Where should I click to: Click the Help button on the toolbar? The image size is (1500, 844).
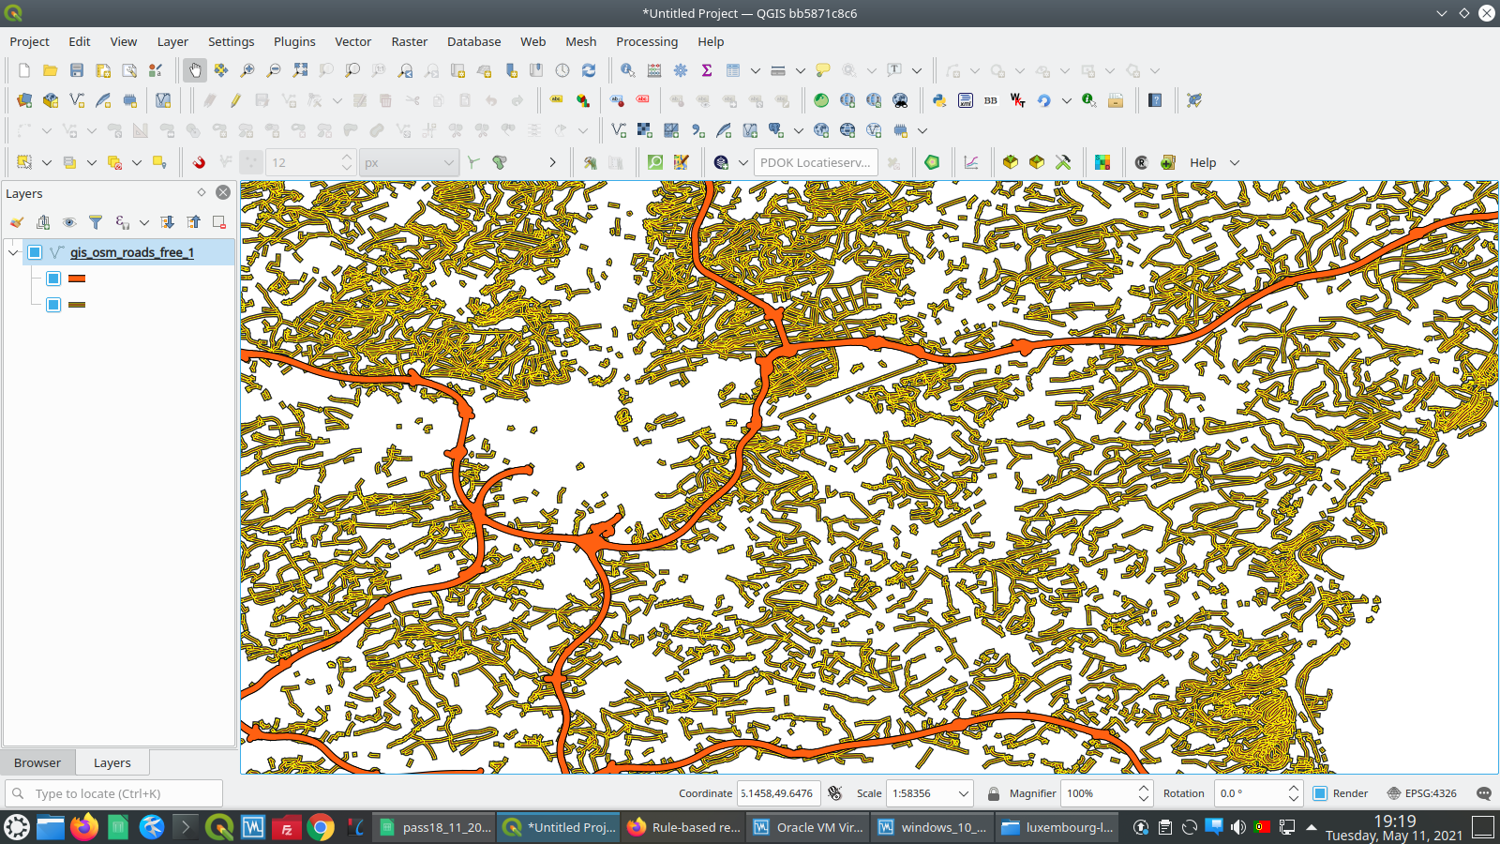point(1205,162)
